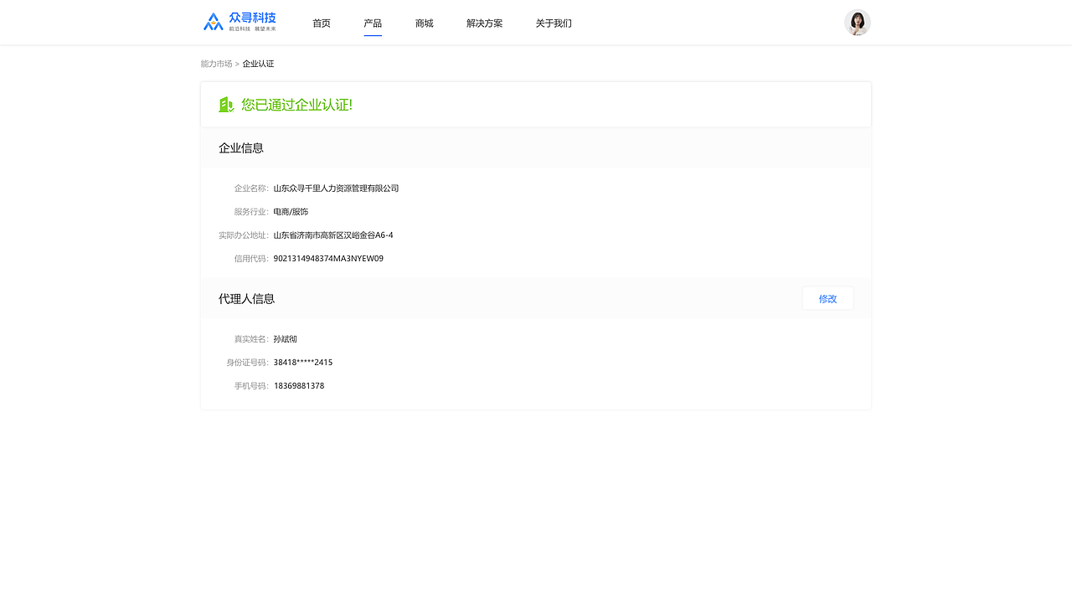This screenshot has height=603, width=1072.
Task: Click the green enterprise certification building icon
Action: [x=225, y=104]
